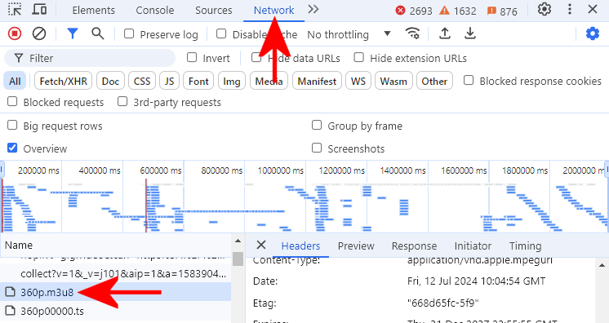Open the Response tab of request

[414, 246]
